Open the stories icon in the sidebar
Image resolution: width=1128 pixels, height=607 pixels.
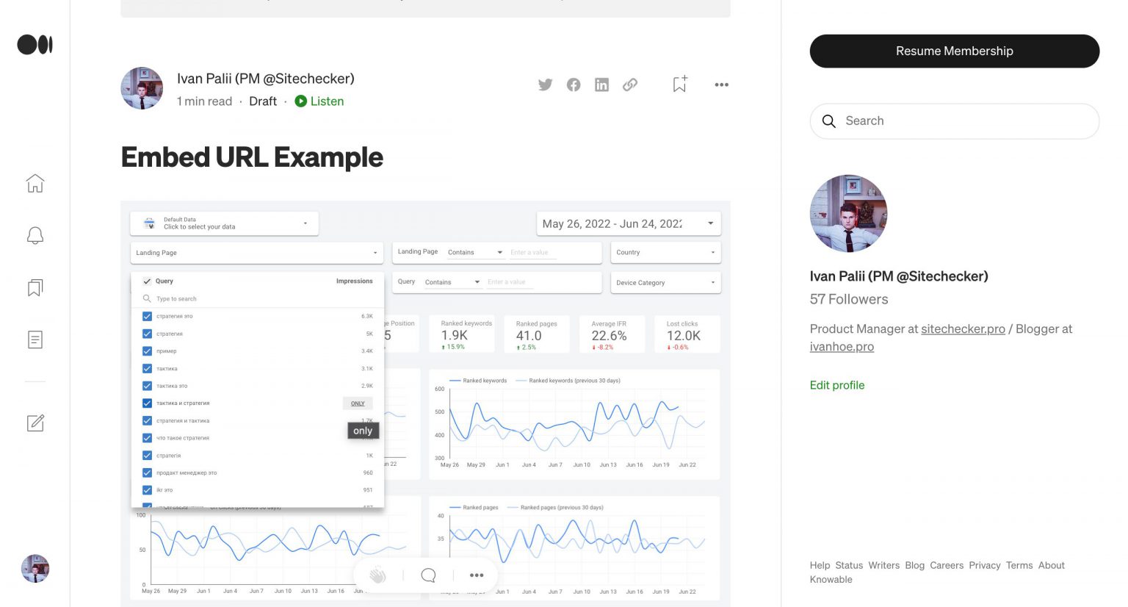[x=35, y=339]
